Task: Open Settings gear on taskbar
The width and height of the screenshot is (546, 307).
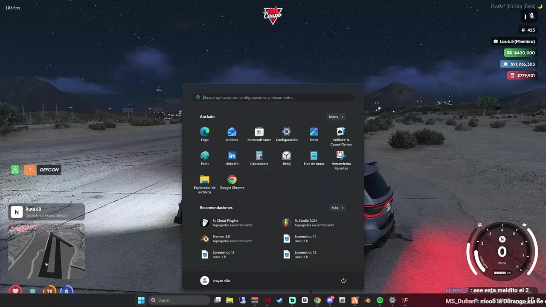Action: tap(392, 300)
